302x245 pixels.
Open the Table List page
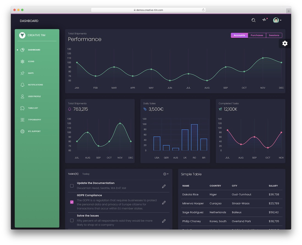tap(33, 108)
